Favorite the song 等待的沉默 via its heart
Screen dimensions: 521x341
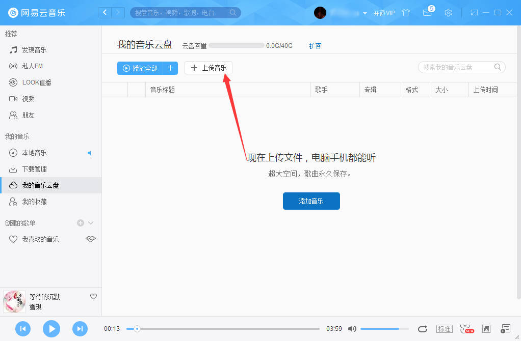pos(93,296)
